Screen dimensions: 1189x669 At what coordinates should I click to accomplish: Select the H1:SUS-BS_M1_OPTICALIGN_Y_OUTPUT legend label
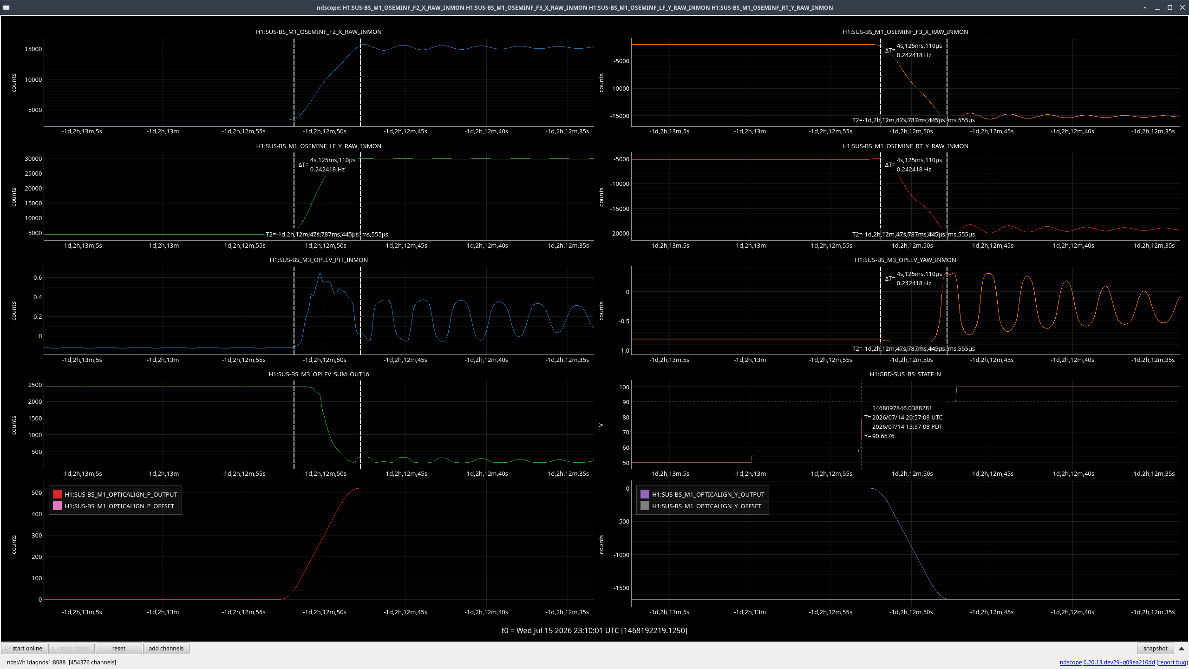pyautogui.click(x=708, y=494)
